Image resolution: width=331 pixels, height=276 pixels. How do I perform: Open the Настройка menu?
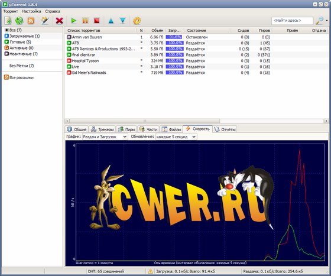click(x=31, y=11)
